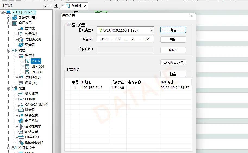
Task: Switch to the MAIN editor tab
Action: [76, 6]
